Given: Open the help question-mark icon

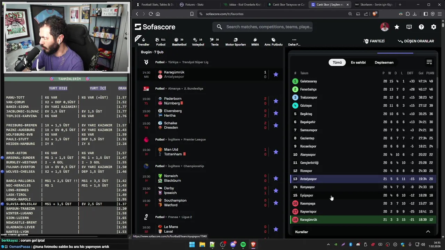Looking at the screenshot, I should (x=421, y=27).
